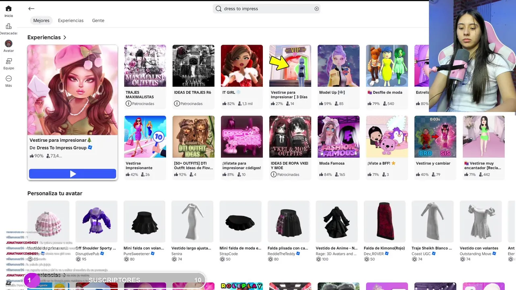Click the blue play button for Dress To Impress

click(x=73, y=174)
